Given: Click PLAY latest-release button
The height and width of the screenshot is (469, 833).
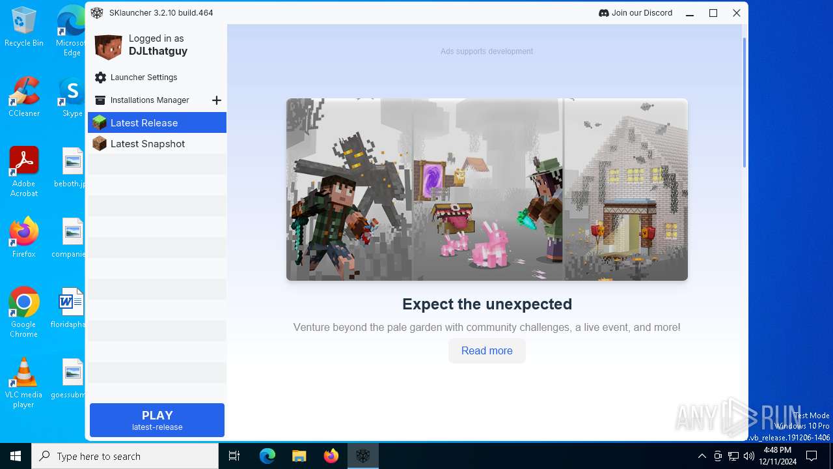Looking at the screenshot, I should click(x=157, y=420).
